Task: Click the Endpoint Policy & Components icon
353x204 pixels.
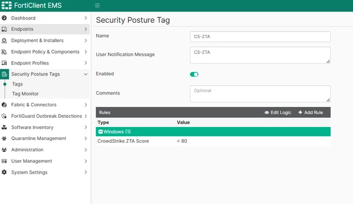Action: tap(4, 52)
